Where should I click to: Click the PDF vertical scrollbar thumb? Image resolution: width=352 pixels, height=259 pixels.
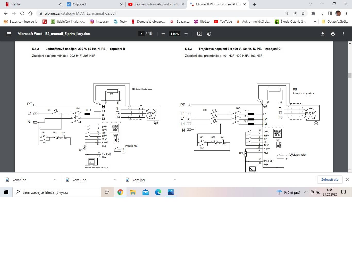pos(350,75)
